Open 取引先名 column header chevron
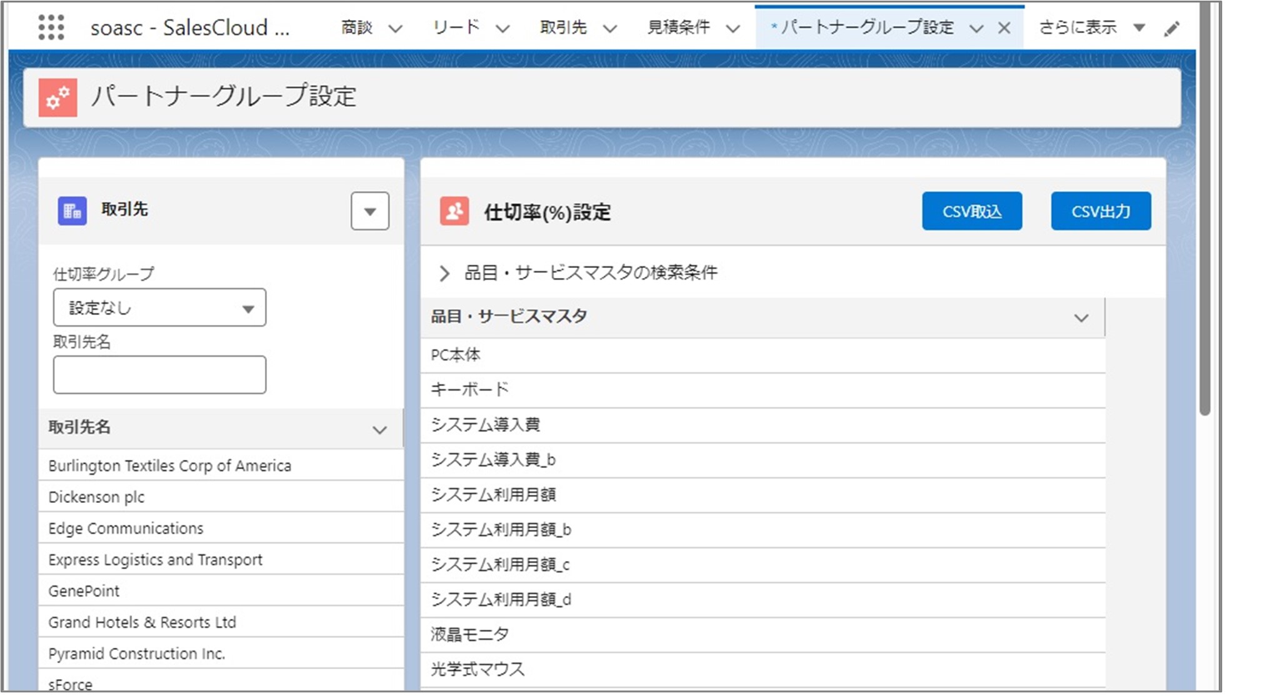 click(379, 430)
